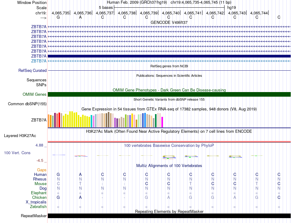Click the A base in the reference sequence row
291x223 pixels.
[x=80, y=17]
